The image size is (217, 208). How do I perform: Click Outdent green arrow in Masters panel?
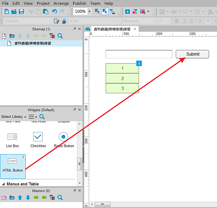pos(44,198)
